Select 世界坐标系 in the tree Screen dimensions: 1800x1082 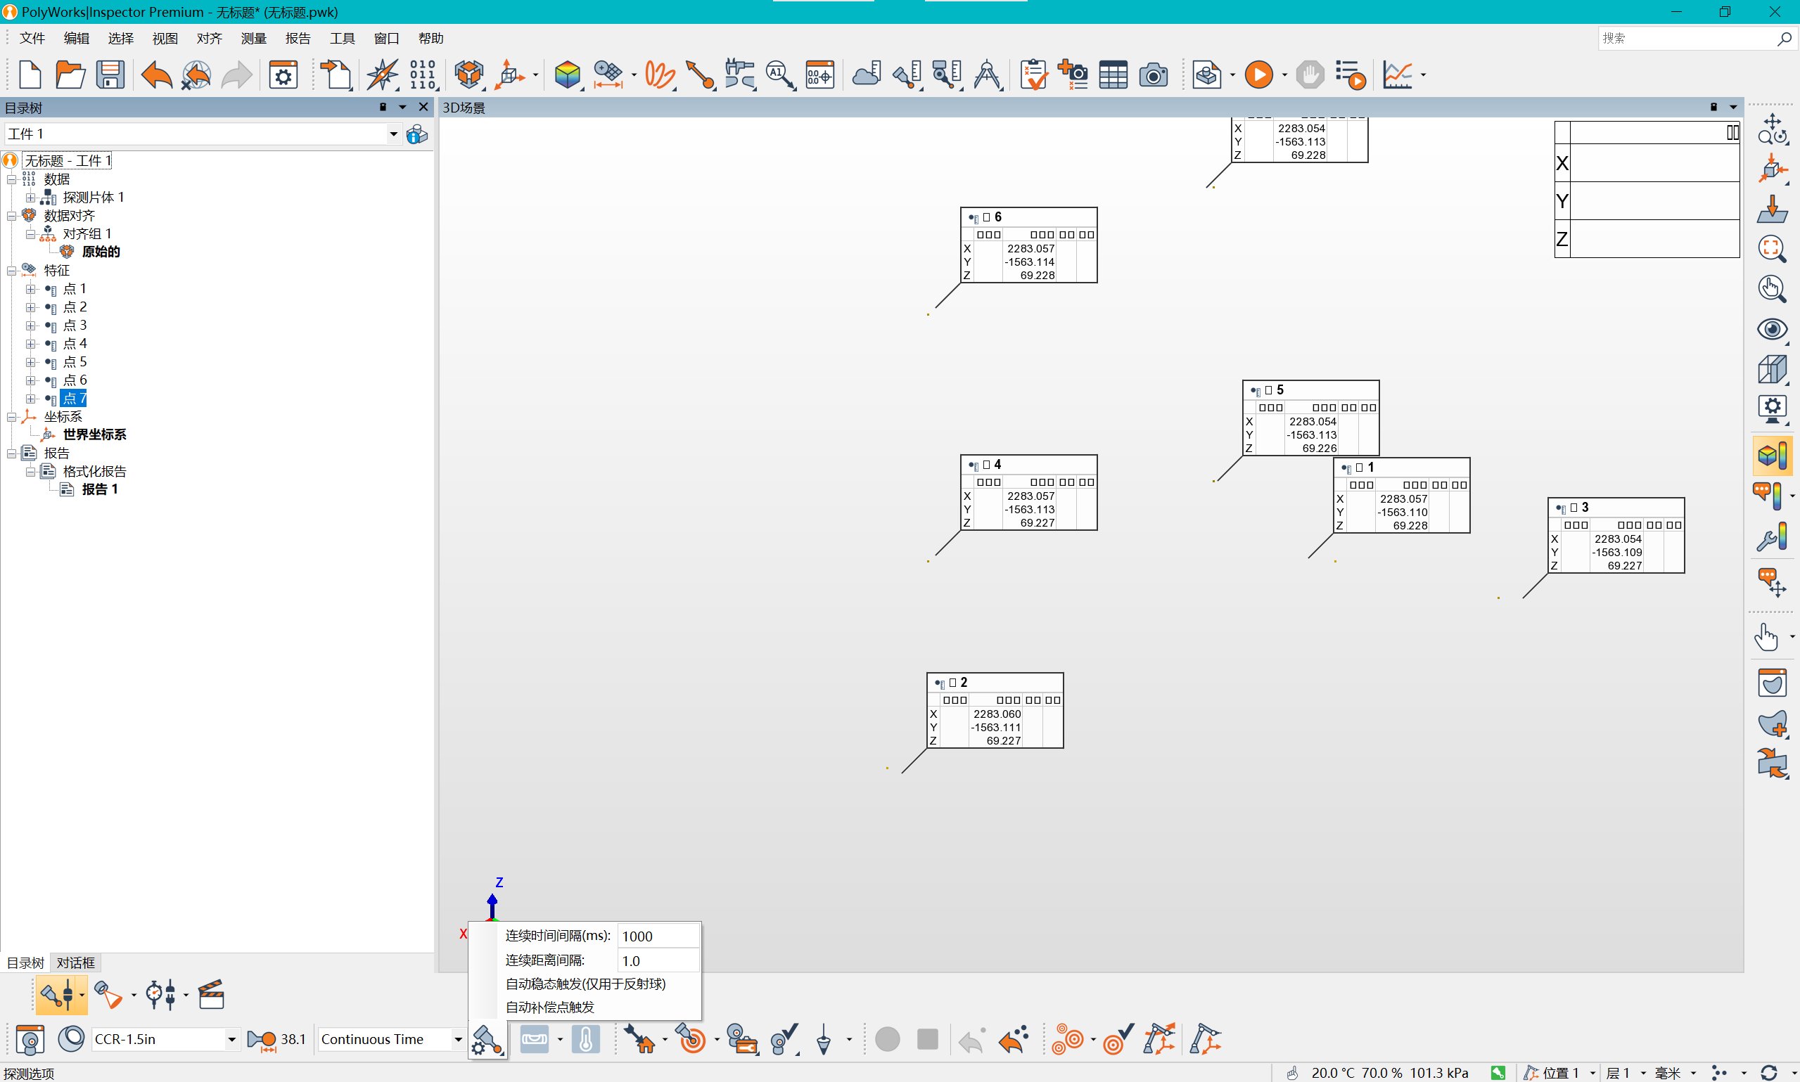(94, 434)
